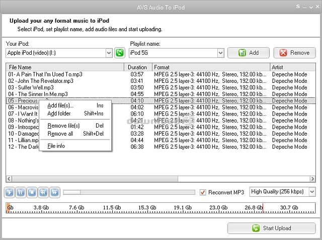
Task: Click duration 04:44 of track 11
Action: coord(137,140)
